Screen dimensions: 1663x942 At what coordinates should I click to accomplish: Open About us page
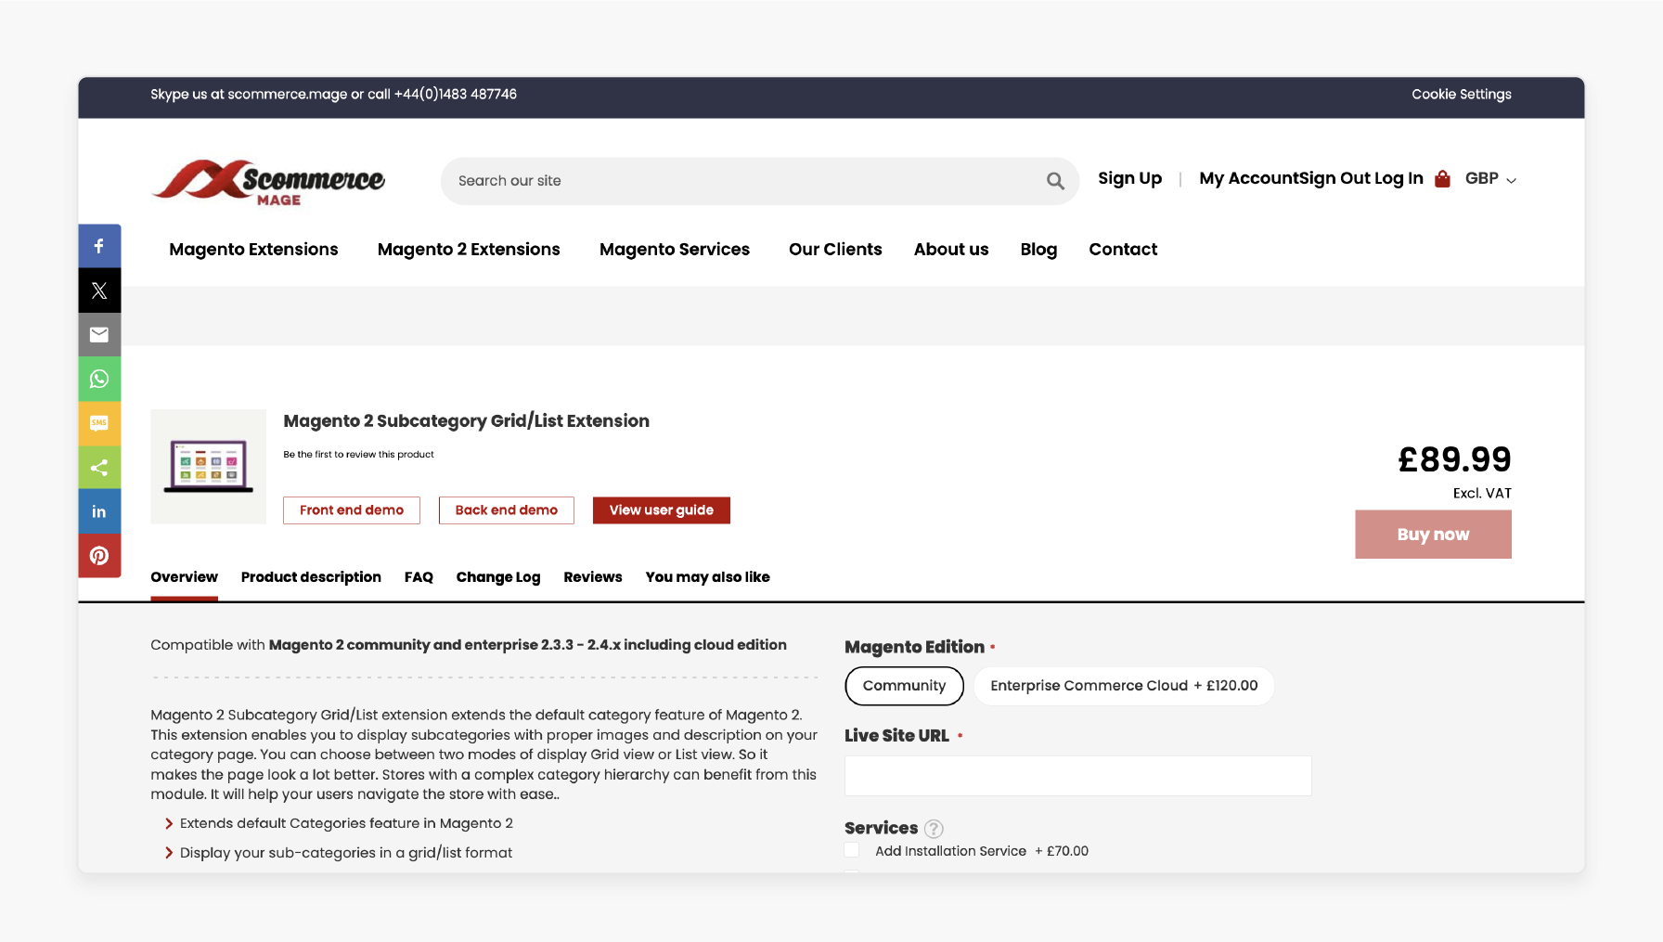(x=951, y=250)
